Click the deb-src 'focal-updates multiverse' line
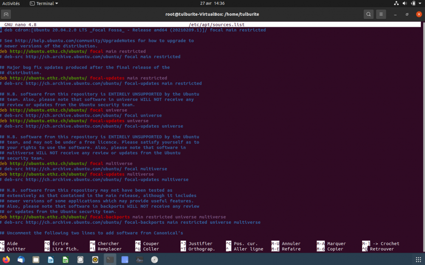Screen dimensions: 425x265 pyautogui.click(x=94, y=180)
